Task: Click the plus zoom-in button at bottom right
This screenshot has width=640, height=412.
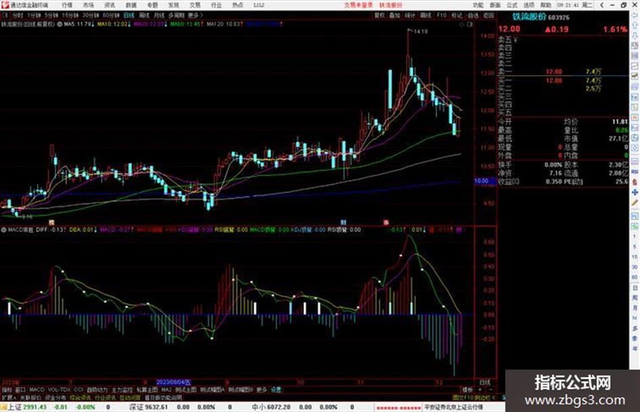Action: tap(479, 390)
